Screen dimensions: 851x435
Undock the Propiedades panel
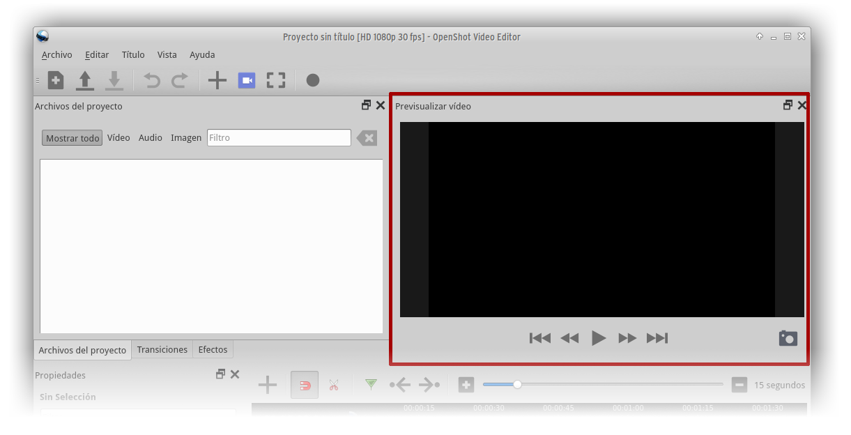pos(221,374)
